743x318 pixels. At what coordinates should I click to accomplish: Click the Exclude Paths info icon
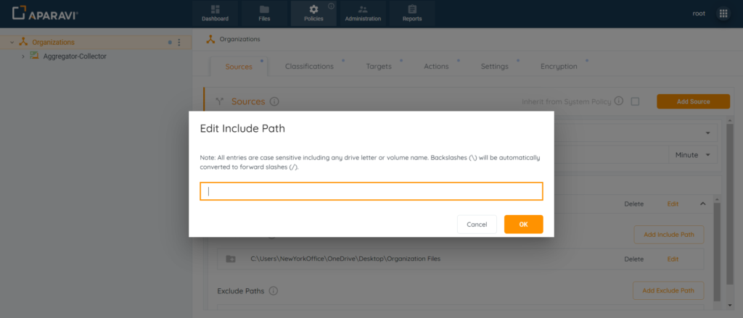[x=273, y=290]
